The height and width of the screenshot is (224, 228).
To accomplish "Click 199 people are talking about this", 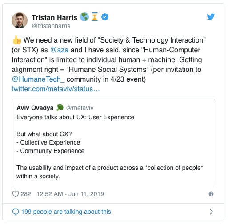I will coord(66,212).
